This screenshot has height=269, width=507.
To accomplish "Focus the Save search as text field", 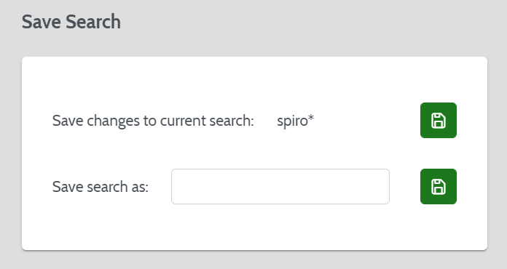I will click(x=280, y=186).
